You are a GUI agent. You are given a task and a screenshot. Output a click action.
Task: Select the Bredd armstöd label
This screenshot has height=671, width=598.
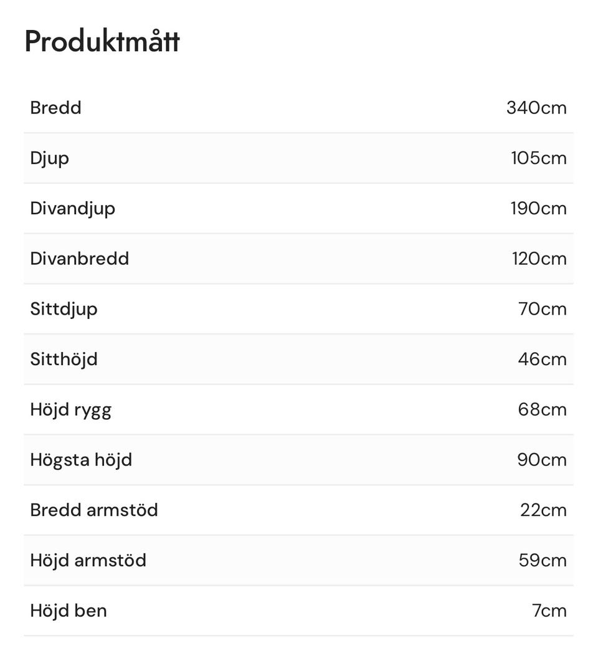(93, 510)
